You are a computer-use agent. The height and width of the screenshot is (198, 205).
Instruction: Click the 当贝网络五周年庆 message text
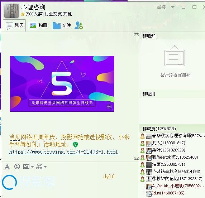(69, 141)
